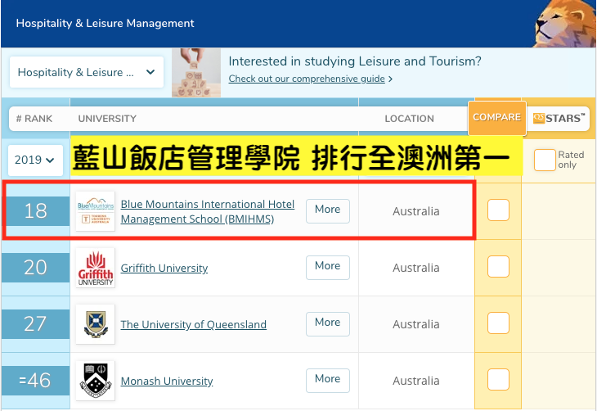Click the Blue Mountains school logo
Screen dimensions: 597x411
(95, 211)
